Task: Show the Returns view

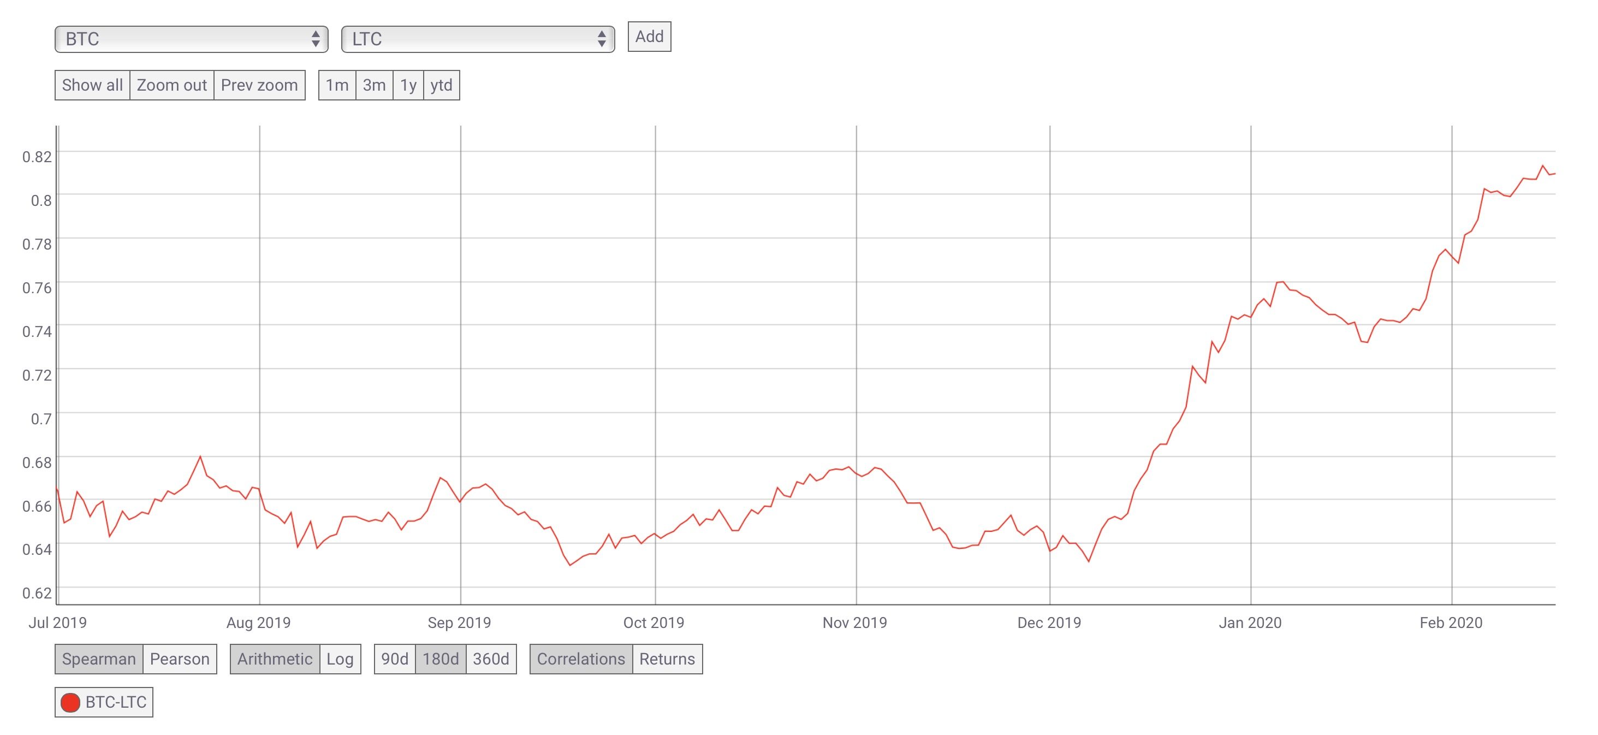Action: pos(668,659)
